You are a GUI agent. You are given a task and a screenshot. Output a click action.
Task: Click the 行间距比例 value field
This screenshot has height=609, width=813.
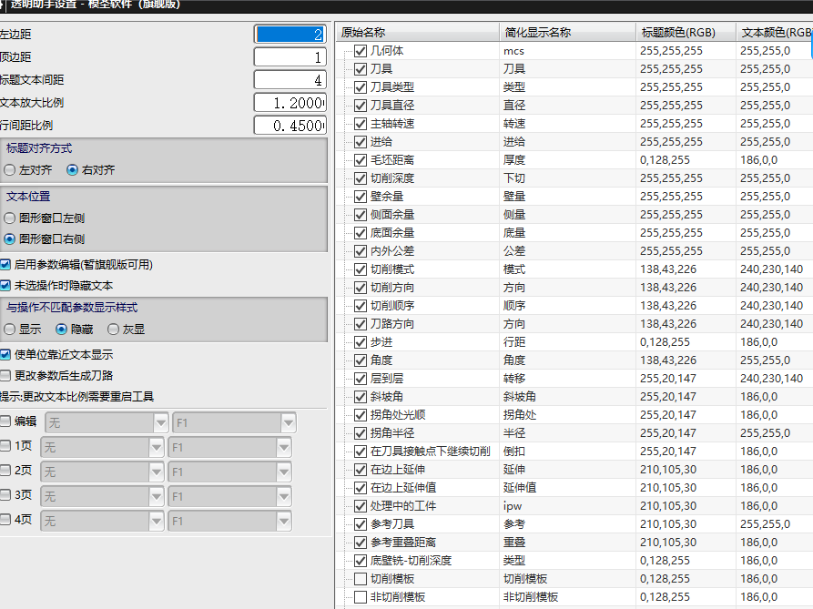coord(290,126)
